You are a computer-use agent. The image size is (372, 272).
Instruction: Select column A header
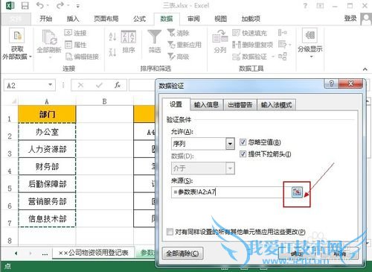click(47, 101)
